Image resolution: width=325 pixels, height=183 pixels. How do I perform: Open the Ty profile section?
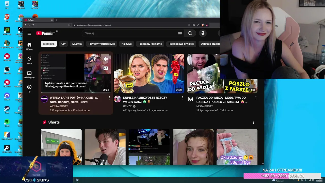(x=29, y=89)
